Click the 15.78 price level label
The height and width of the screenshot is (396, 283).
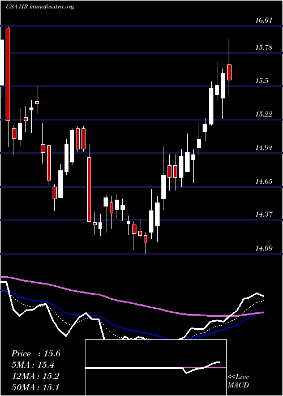tap(264, 47)
